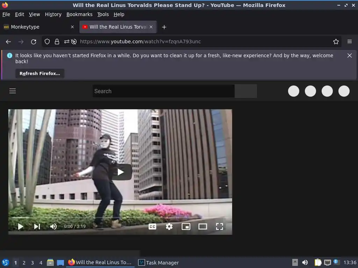The height and width of the screenshot is (268, 358).
Task: Open the History menu
Action: pyautogui.click(x=53, y=14)
